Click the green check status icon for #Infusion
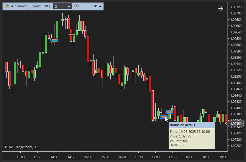 coord(6,6)
